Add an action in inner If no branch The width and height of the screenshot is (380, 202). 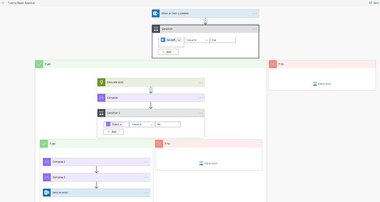(209, 163)
